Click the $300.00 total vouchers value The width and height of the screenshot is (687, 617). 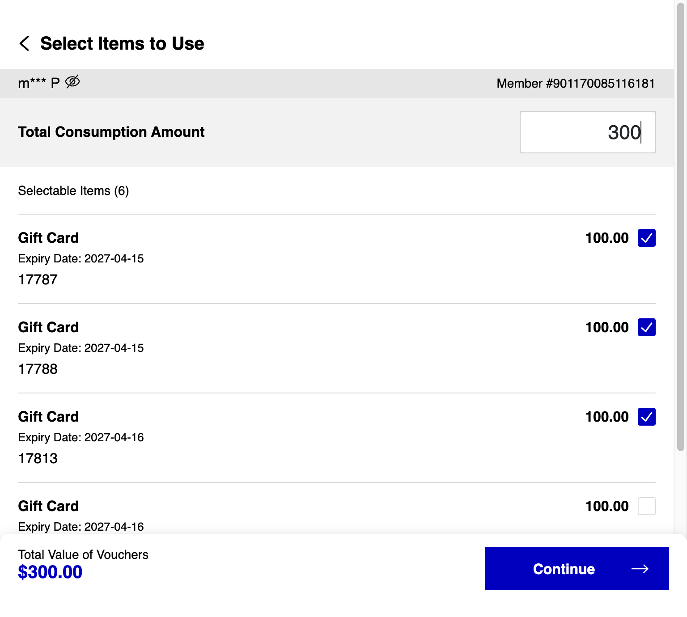50,572
